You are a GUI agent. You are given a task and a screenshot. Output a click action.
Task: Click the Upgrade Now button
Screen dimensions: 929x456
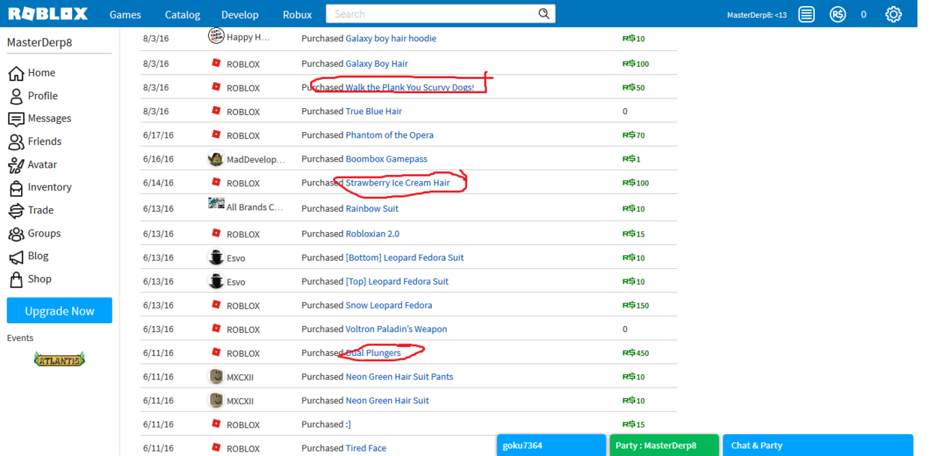click(x=59, y=311)
